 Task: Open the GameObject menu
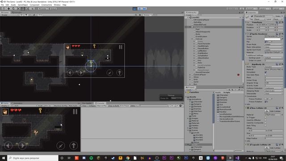[x=23, y=5]
